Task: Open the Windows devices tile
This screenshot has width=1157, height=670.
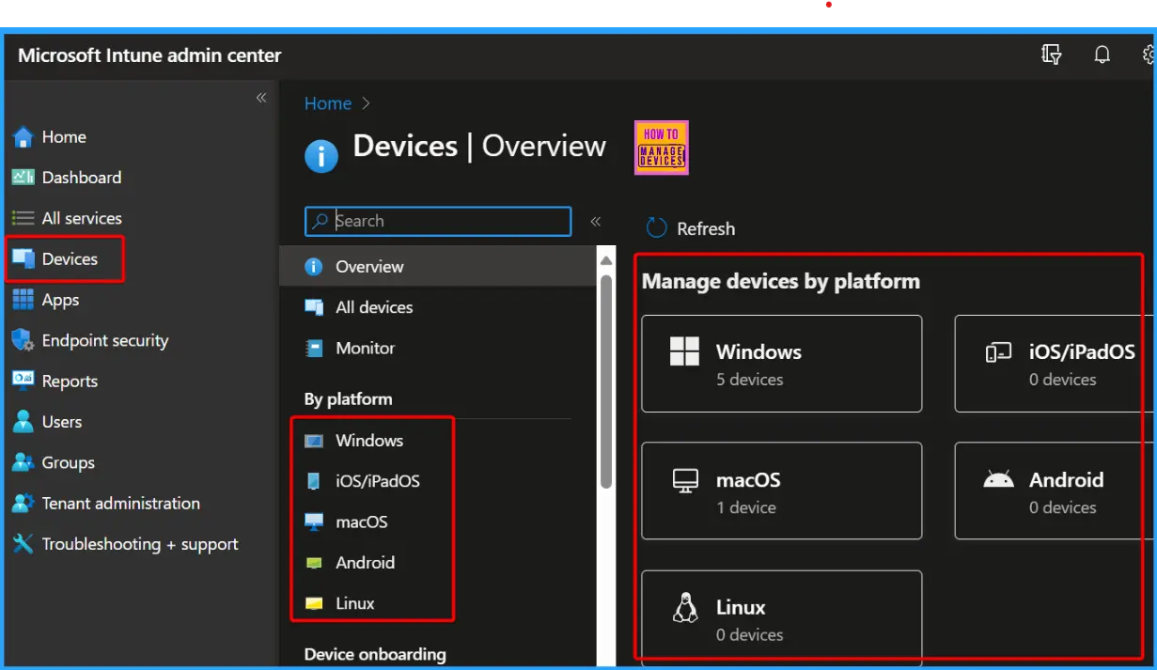Action: [781, 364]
